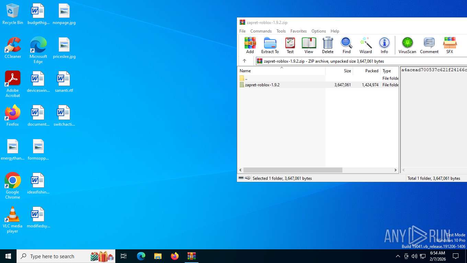The width and height of the screenshot is (467, 263).
Task: Select the formsopp... image file
Action: point(38,150)
